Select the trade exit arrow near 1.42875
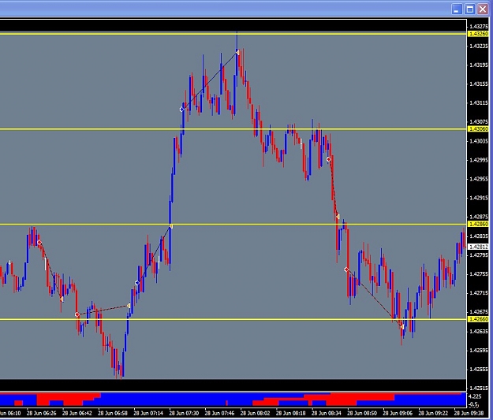This screenshot has height=420, width=493. pyautogui.click(x=338, y=217)
